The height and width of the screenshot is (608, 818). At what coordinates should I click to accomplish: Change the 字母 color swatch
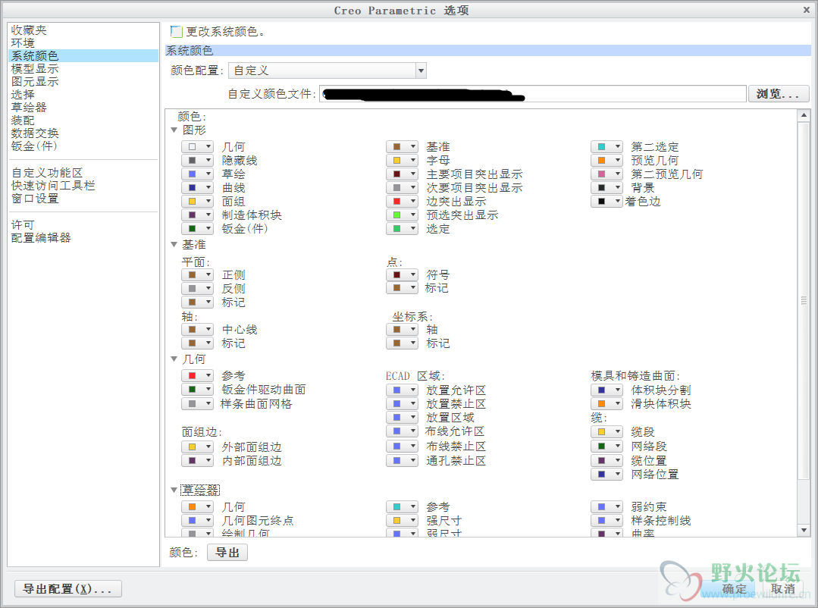coord(403,160)
